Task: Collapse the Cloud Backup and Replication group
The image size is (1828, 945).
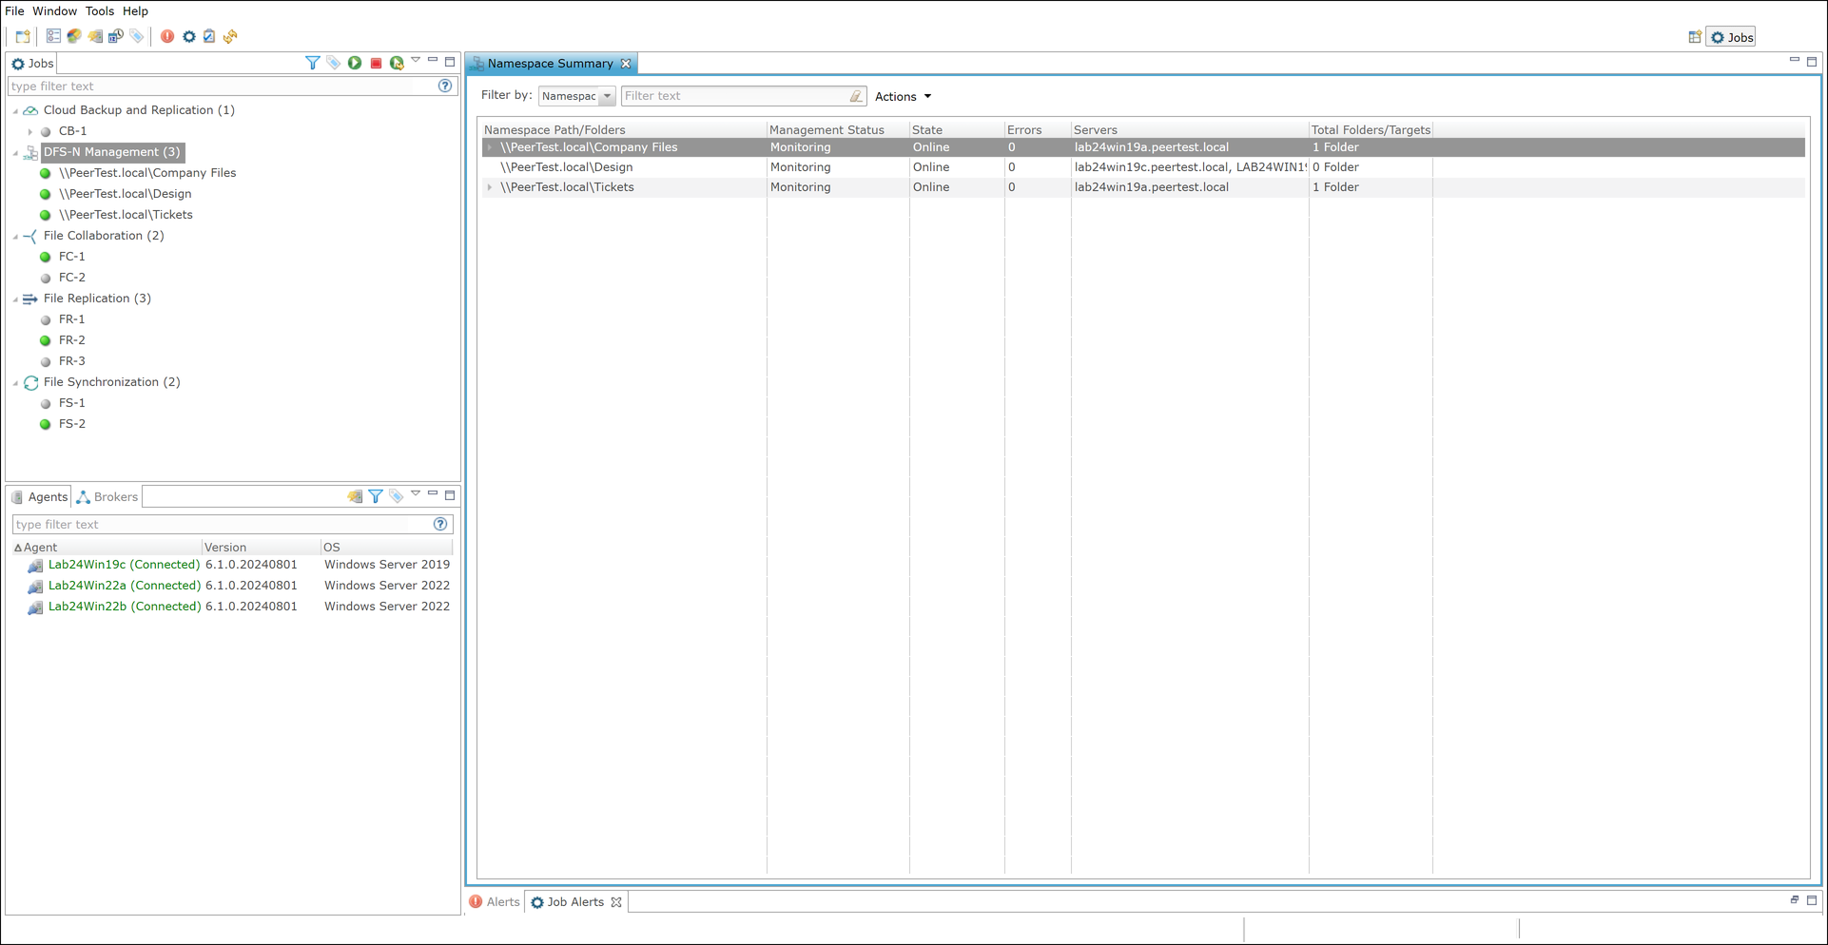Action: 15,110
